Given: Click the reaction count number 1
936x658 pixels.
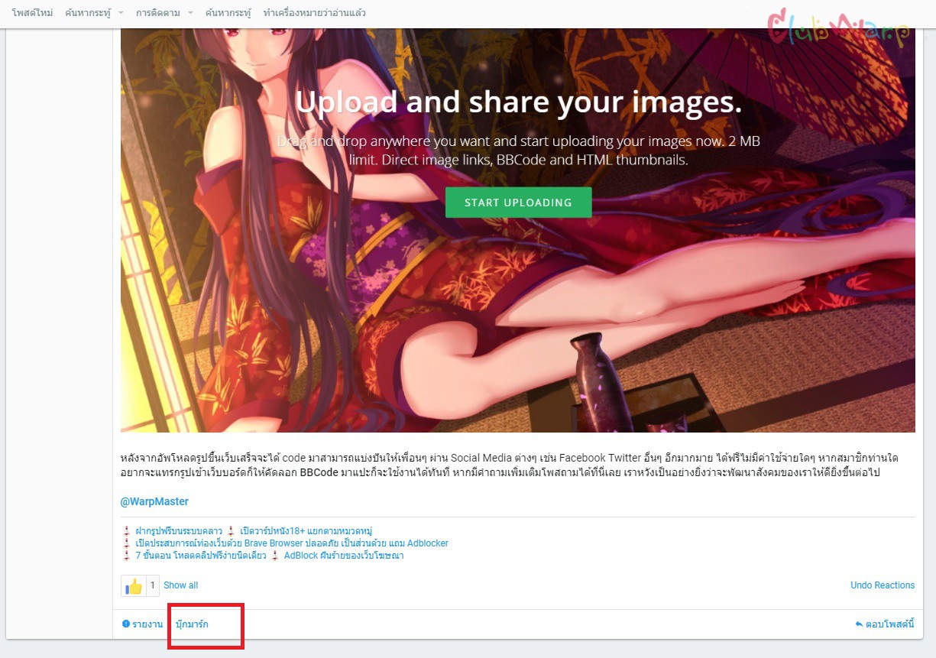Looking at the screenshot, I should point(152,585).
